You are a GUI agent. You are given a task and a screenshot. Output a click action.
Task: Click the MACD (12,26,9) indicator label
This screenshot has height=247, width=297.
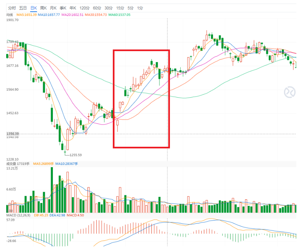18,215
